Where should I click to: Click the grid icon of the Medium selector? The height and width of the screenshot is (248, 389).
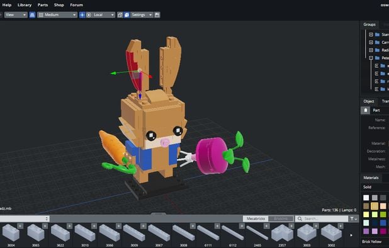tap(41, 15)
